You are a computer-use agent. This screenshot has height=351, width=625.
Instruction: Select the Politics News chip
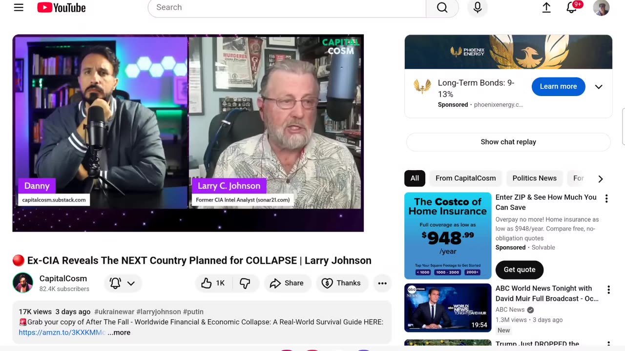pos(534,178)
